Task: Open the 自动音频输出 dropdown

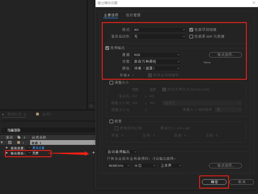Action: pyautogui.click(x=122, y=152)
